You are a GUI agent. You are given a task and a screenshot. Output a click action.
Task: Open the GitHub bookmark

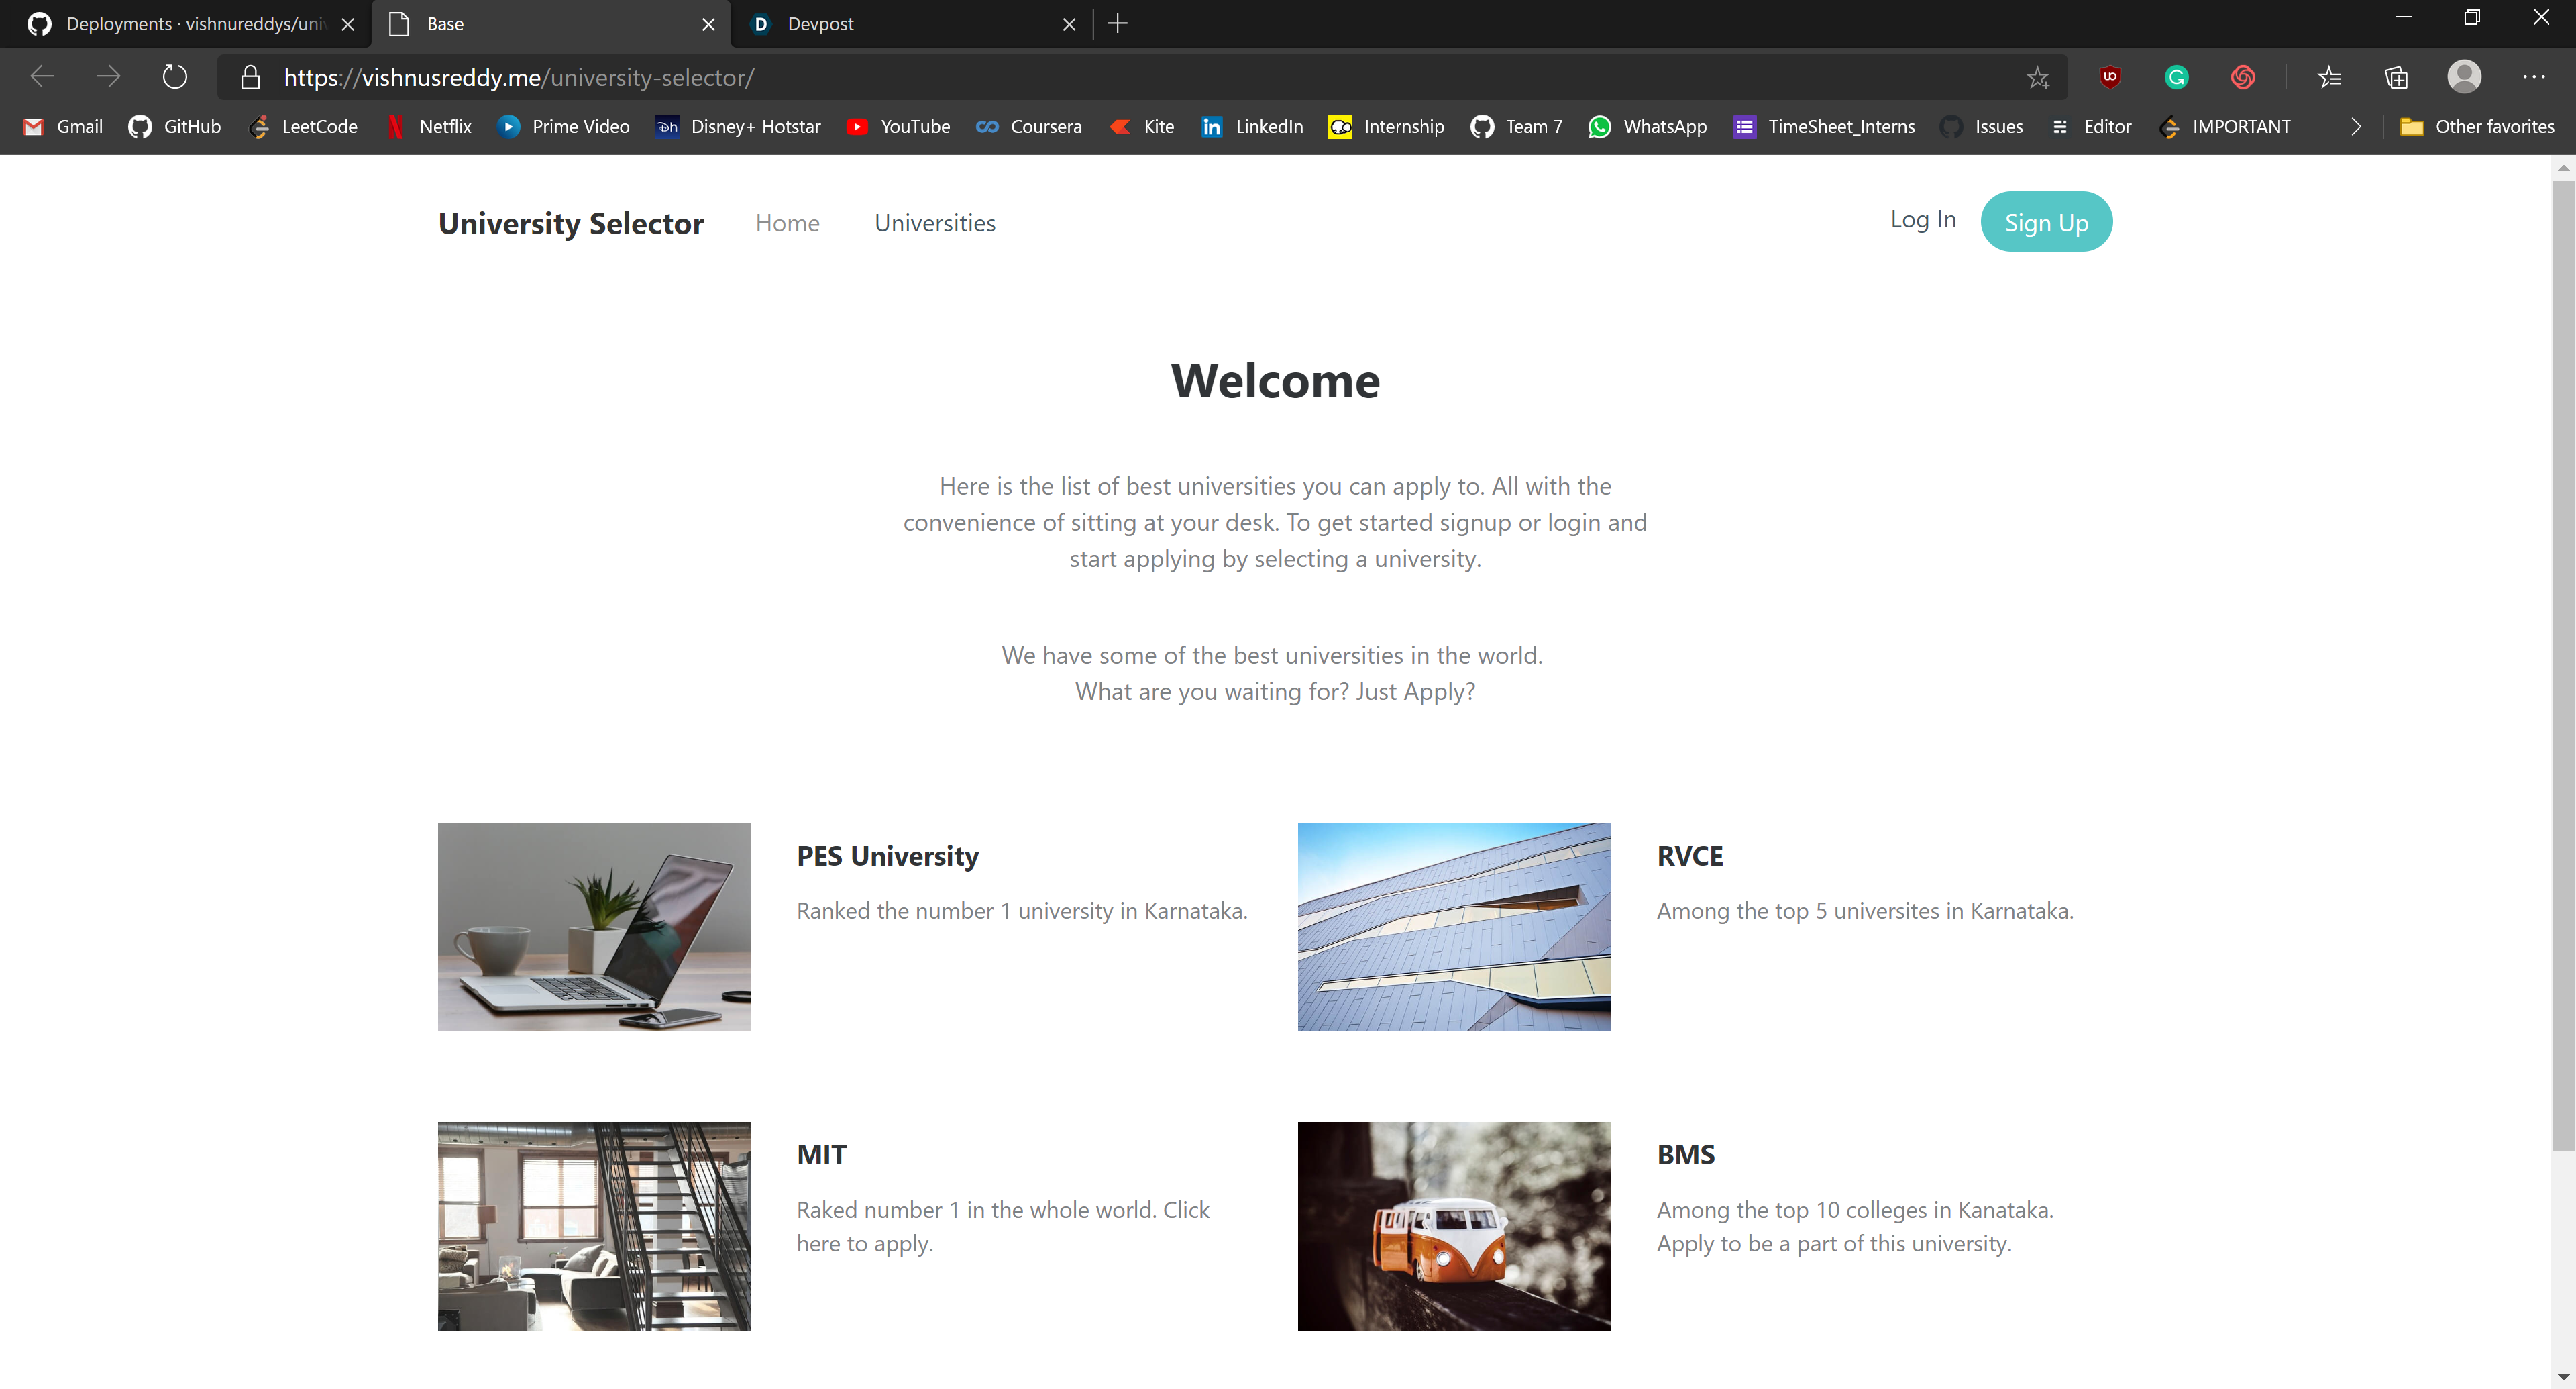[x=175, y=127]
